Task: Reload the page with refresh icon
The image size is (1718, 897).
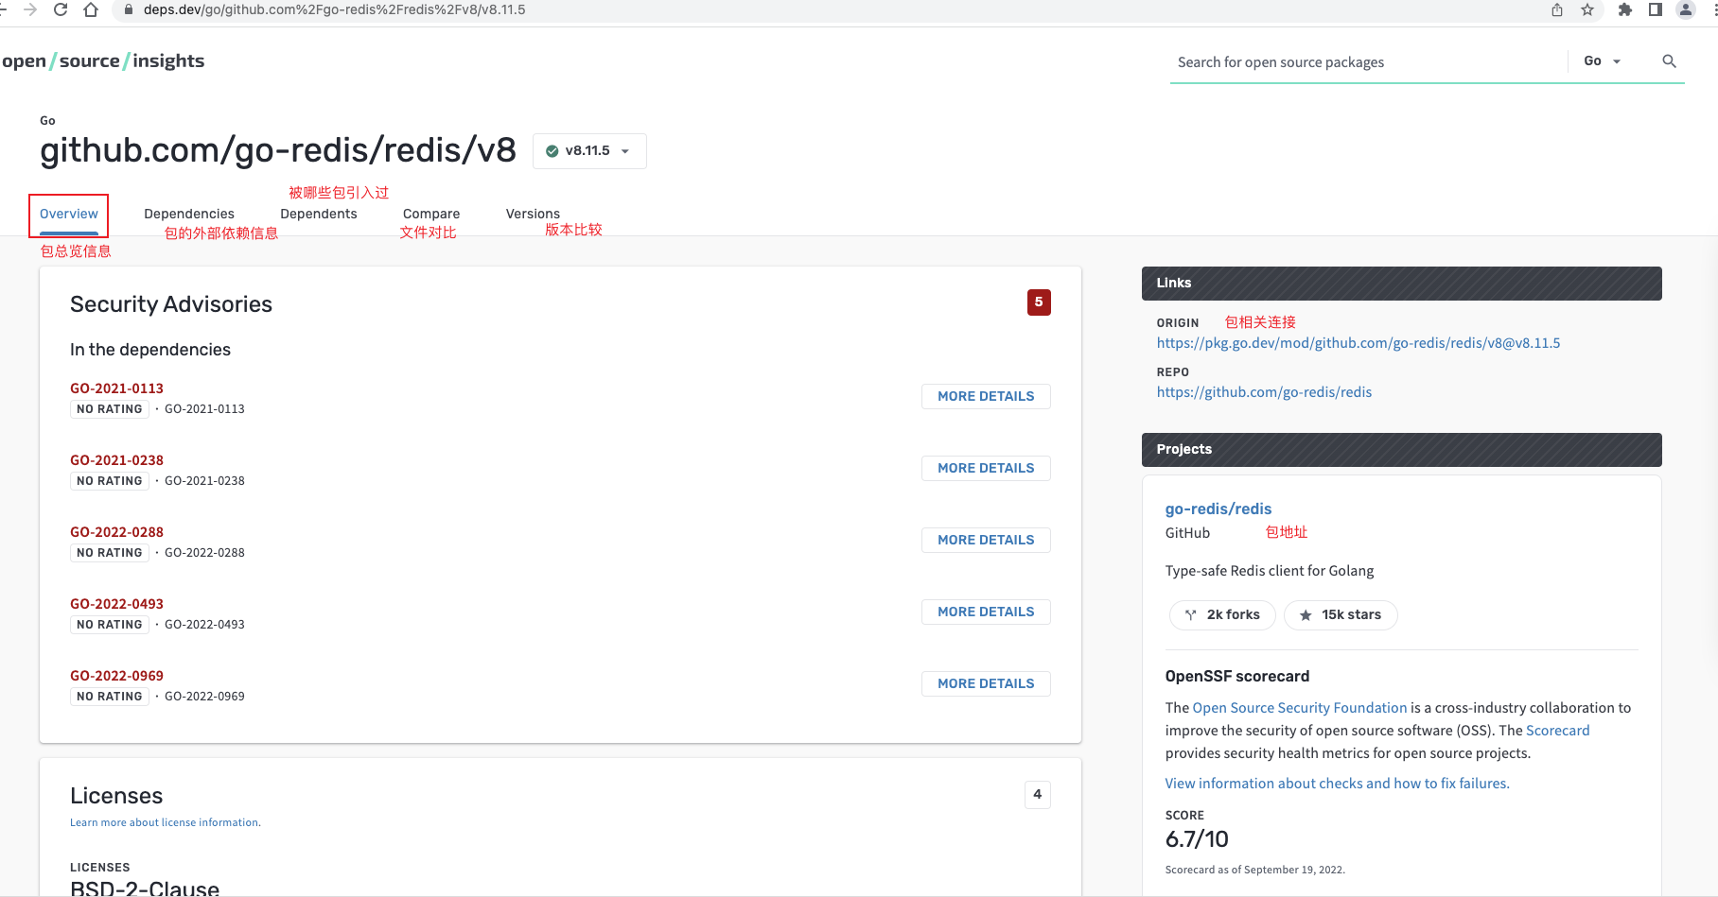Action: tap(61, 9)
